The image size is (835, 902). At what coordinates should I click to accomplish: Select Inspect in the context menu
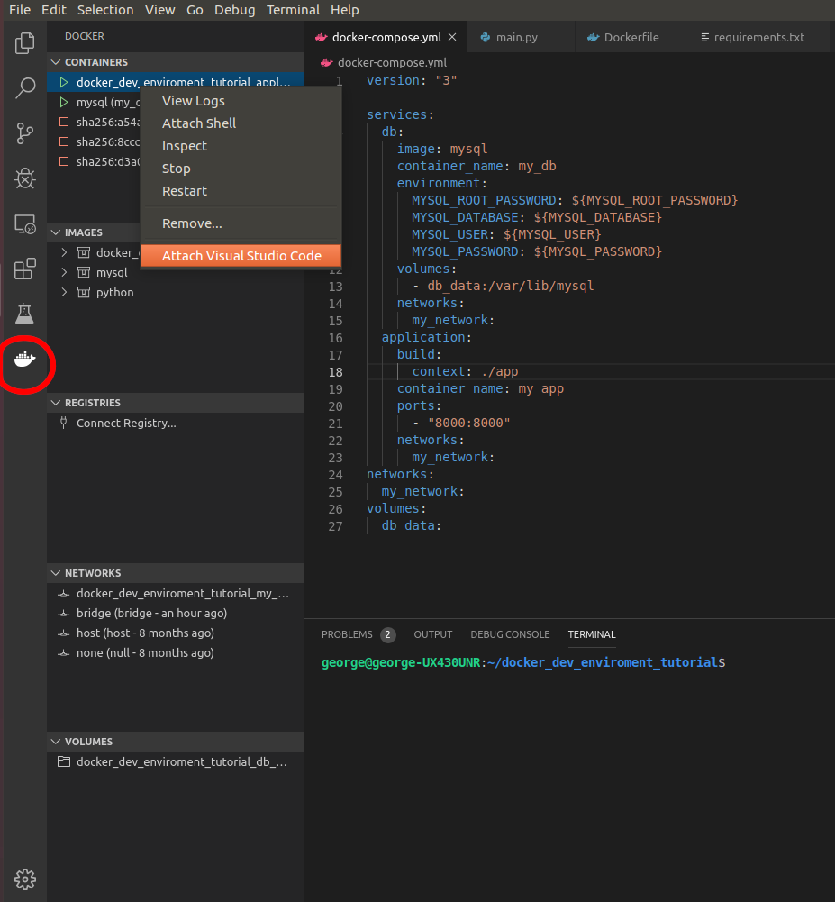click(241, 146)
